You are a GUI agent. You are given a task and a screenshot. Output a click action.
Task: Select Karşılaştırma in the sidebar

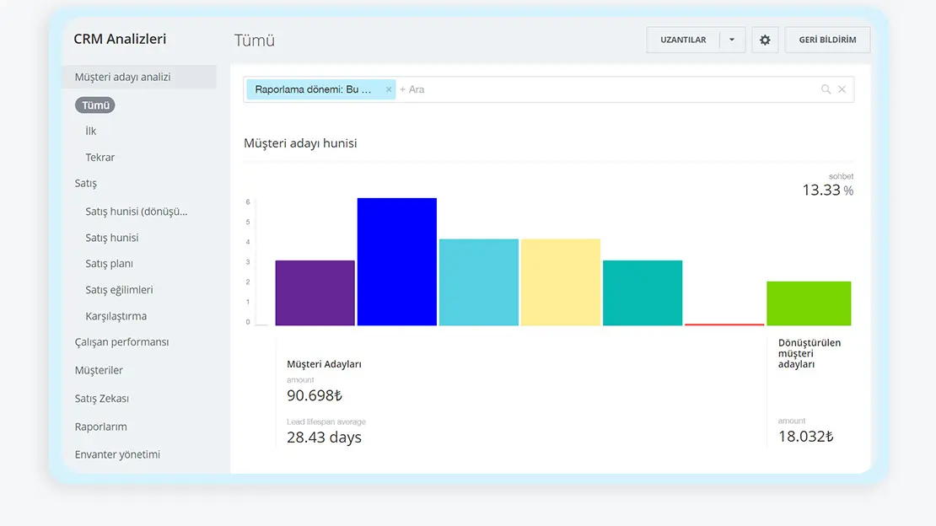click(116, 316)
